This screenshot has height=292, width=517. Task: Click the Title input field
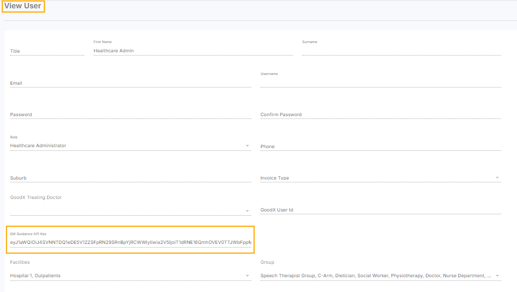coord(47,51)
